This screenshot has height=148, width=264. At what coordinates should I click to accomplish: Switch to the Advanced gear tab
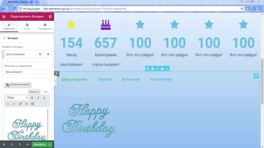45,26
